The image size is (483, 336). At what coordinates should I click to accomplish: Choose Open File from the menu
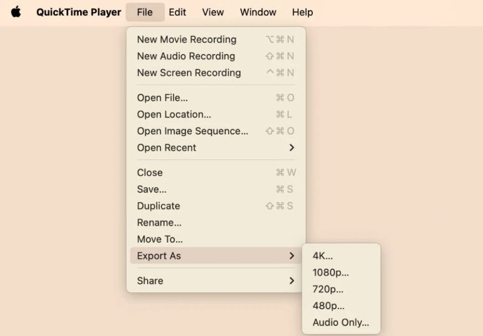click(161, 98)
